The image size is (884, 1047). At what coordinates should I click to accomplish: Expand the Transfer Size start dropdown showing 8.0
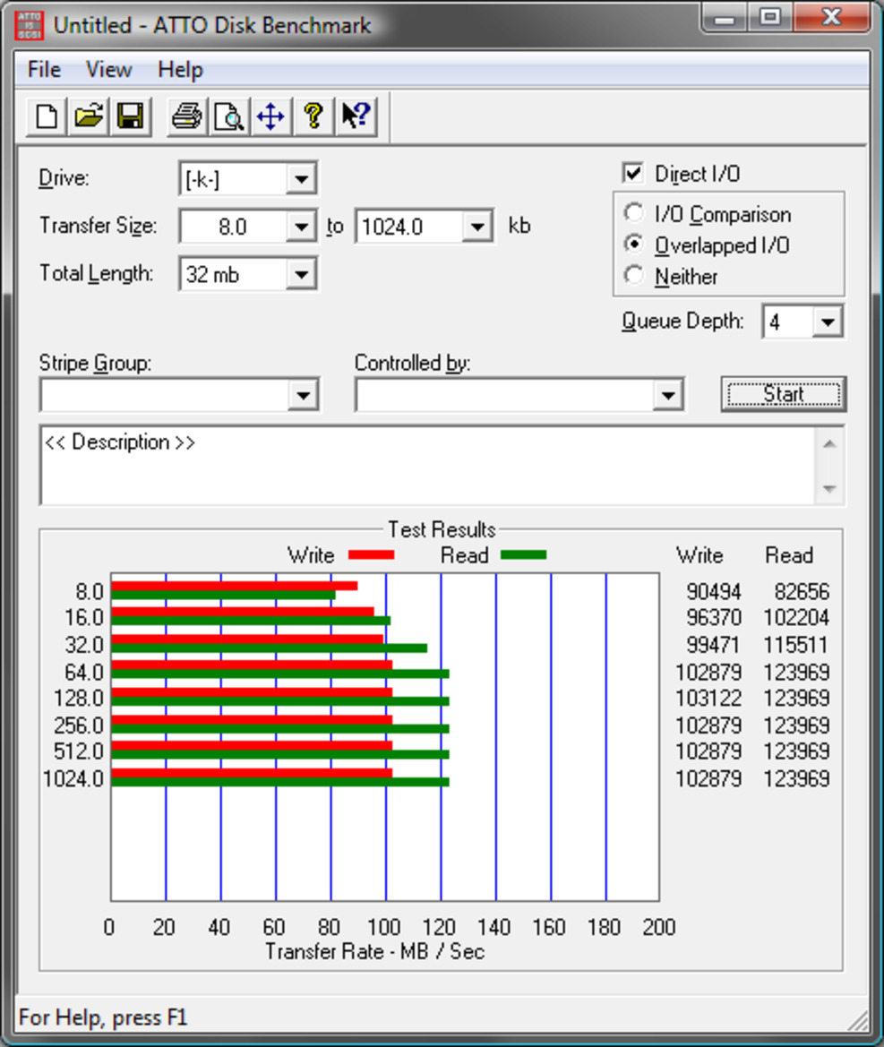pyautogui.click(x=301, y=227)
